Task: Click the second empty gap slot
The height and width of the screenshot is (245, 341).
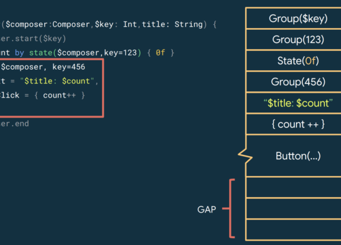Action: 293,209
